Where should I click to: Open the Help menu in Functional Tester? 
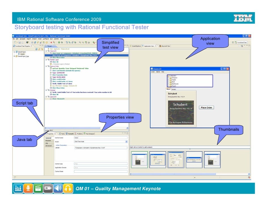click(62, 39)
